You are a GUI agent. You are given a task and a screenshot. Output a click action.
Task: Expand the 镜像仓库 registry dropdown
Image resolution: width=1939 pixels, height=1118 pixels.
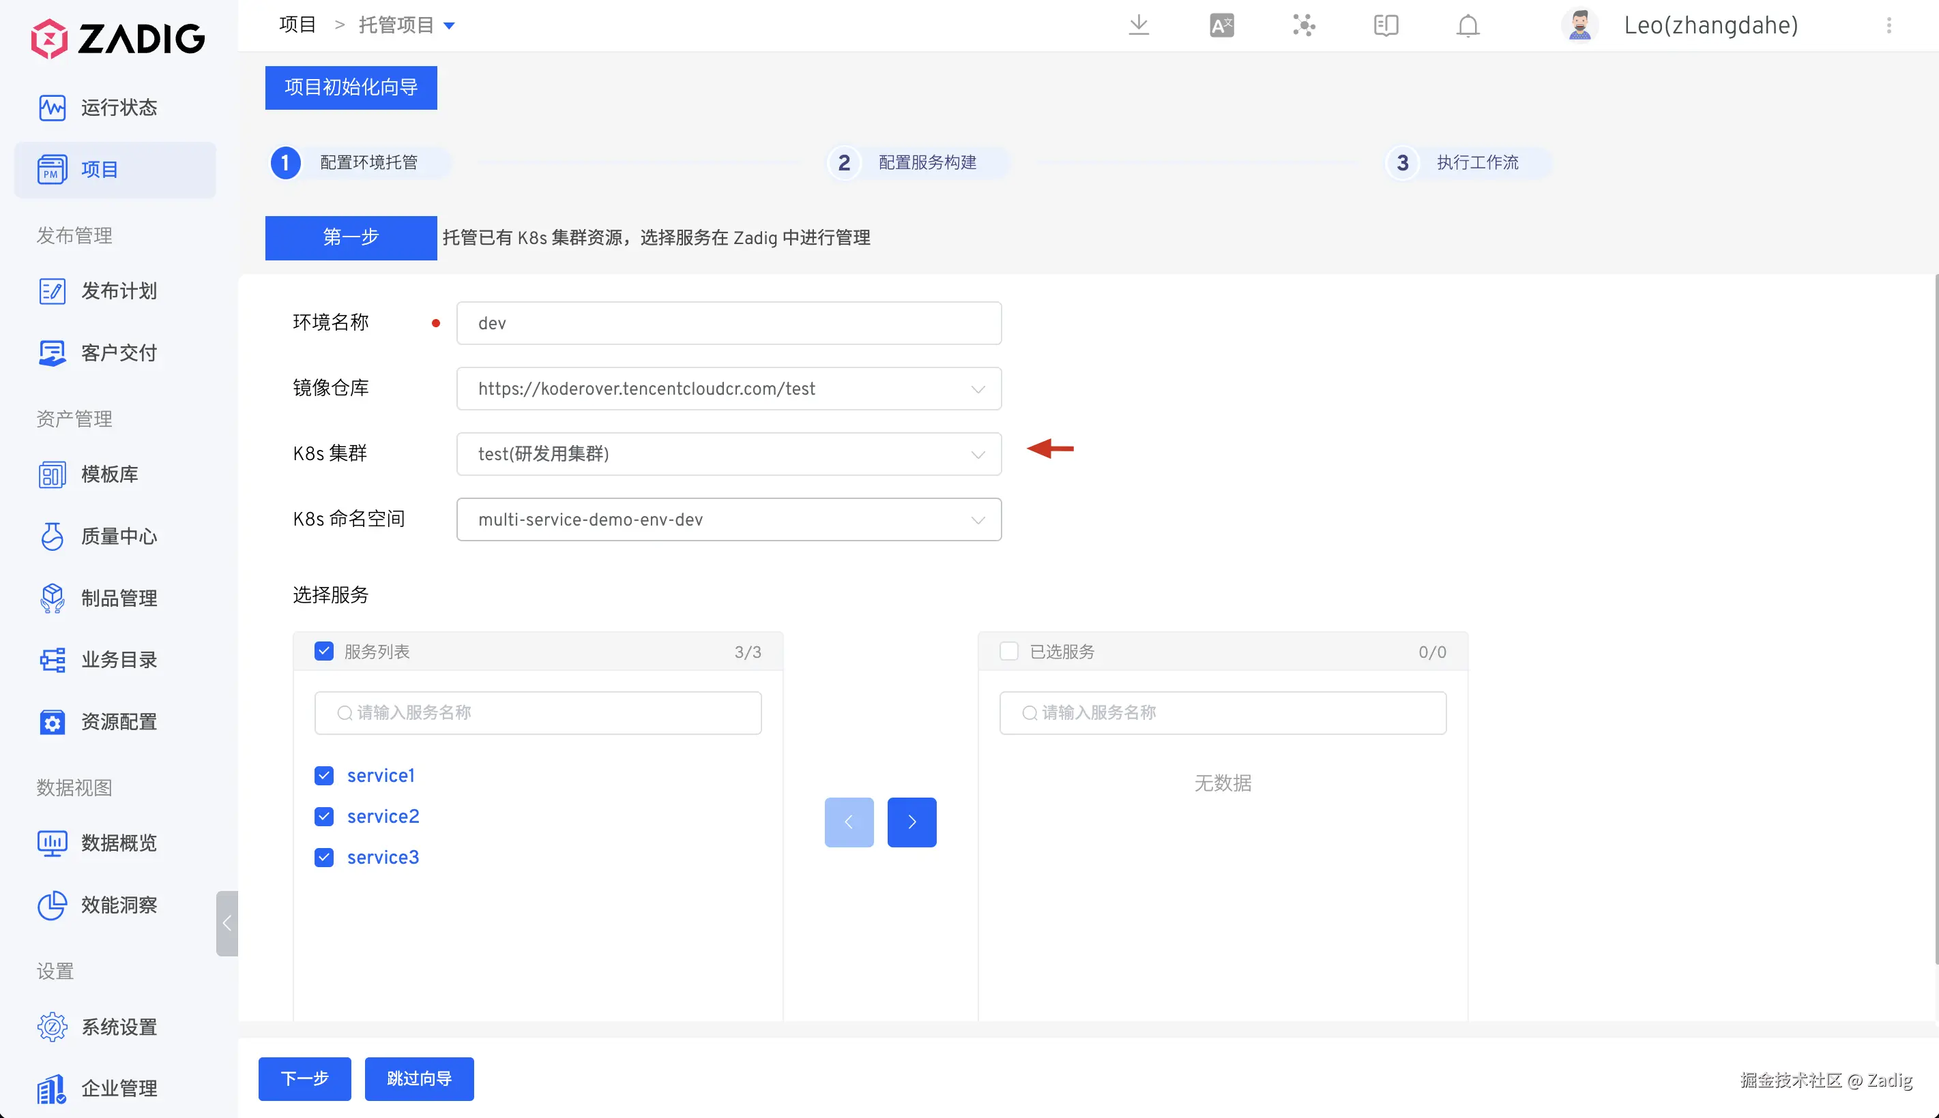tap(728, 389)
